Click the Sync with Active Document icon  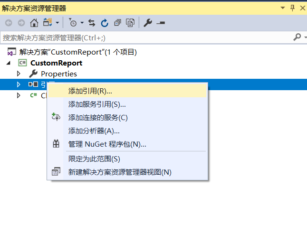click(x=92, y=23)
